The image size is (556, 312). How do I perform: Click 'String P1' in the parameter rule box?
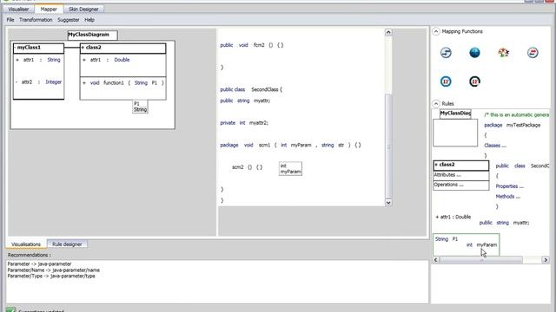(447, 239)
